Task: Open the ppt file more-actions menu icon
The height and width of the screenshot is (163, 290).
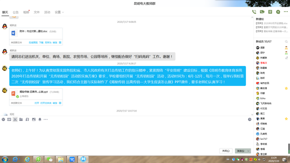Action: coord(60,103)
